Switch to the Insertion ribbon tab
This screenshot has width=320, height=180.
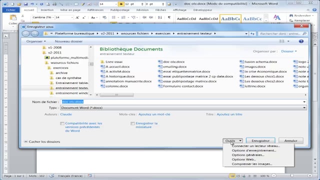coord(47,10)
